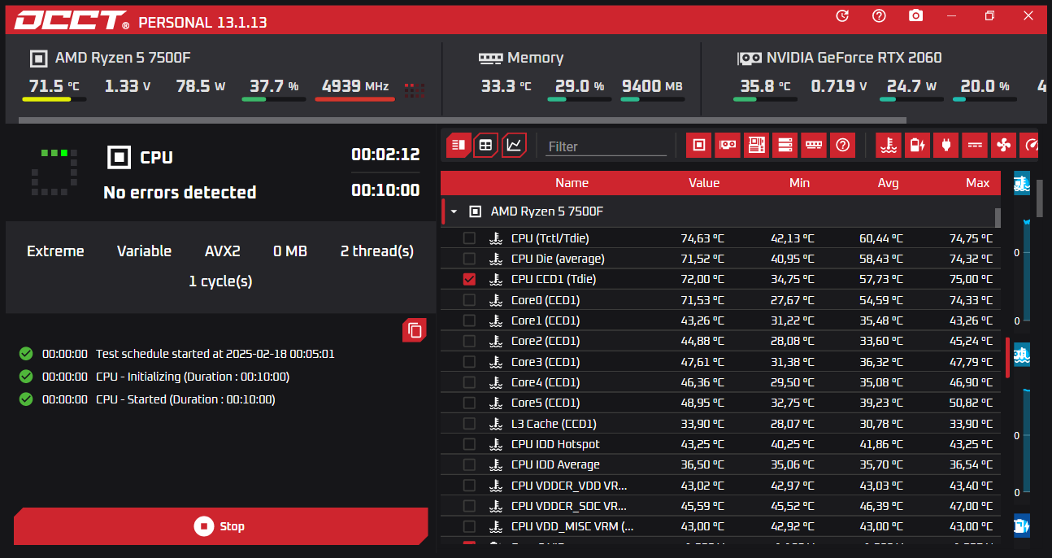This screenshot has width=1052, height=558.
Task: Sort the table by Value column
Action: pos(704,183)
